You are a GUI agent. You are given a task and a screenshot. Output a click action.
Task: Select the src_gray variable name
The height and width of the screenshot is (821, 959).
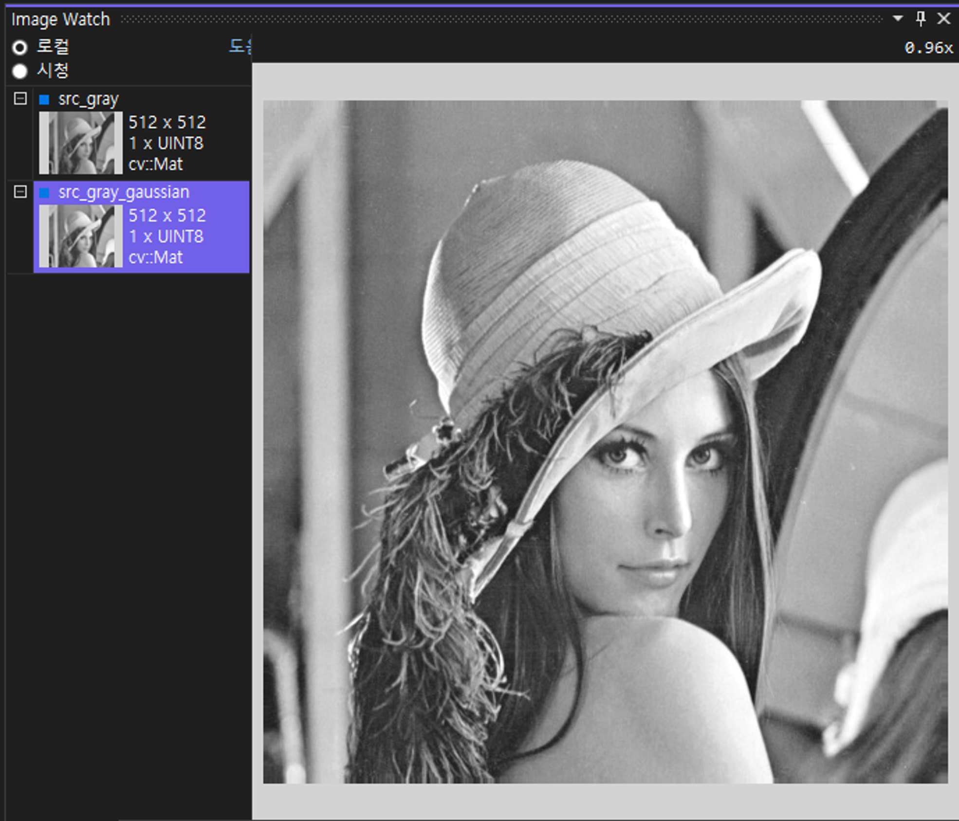[x=88, y=99]
